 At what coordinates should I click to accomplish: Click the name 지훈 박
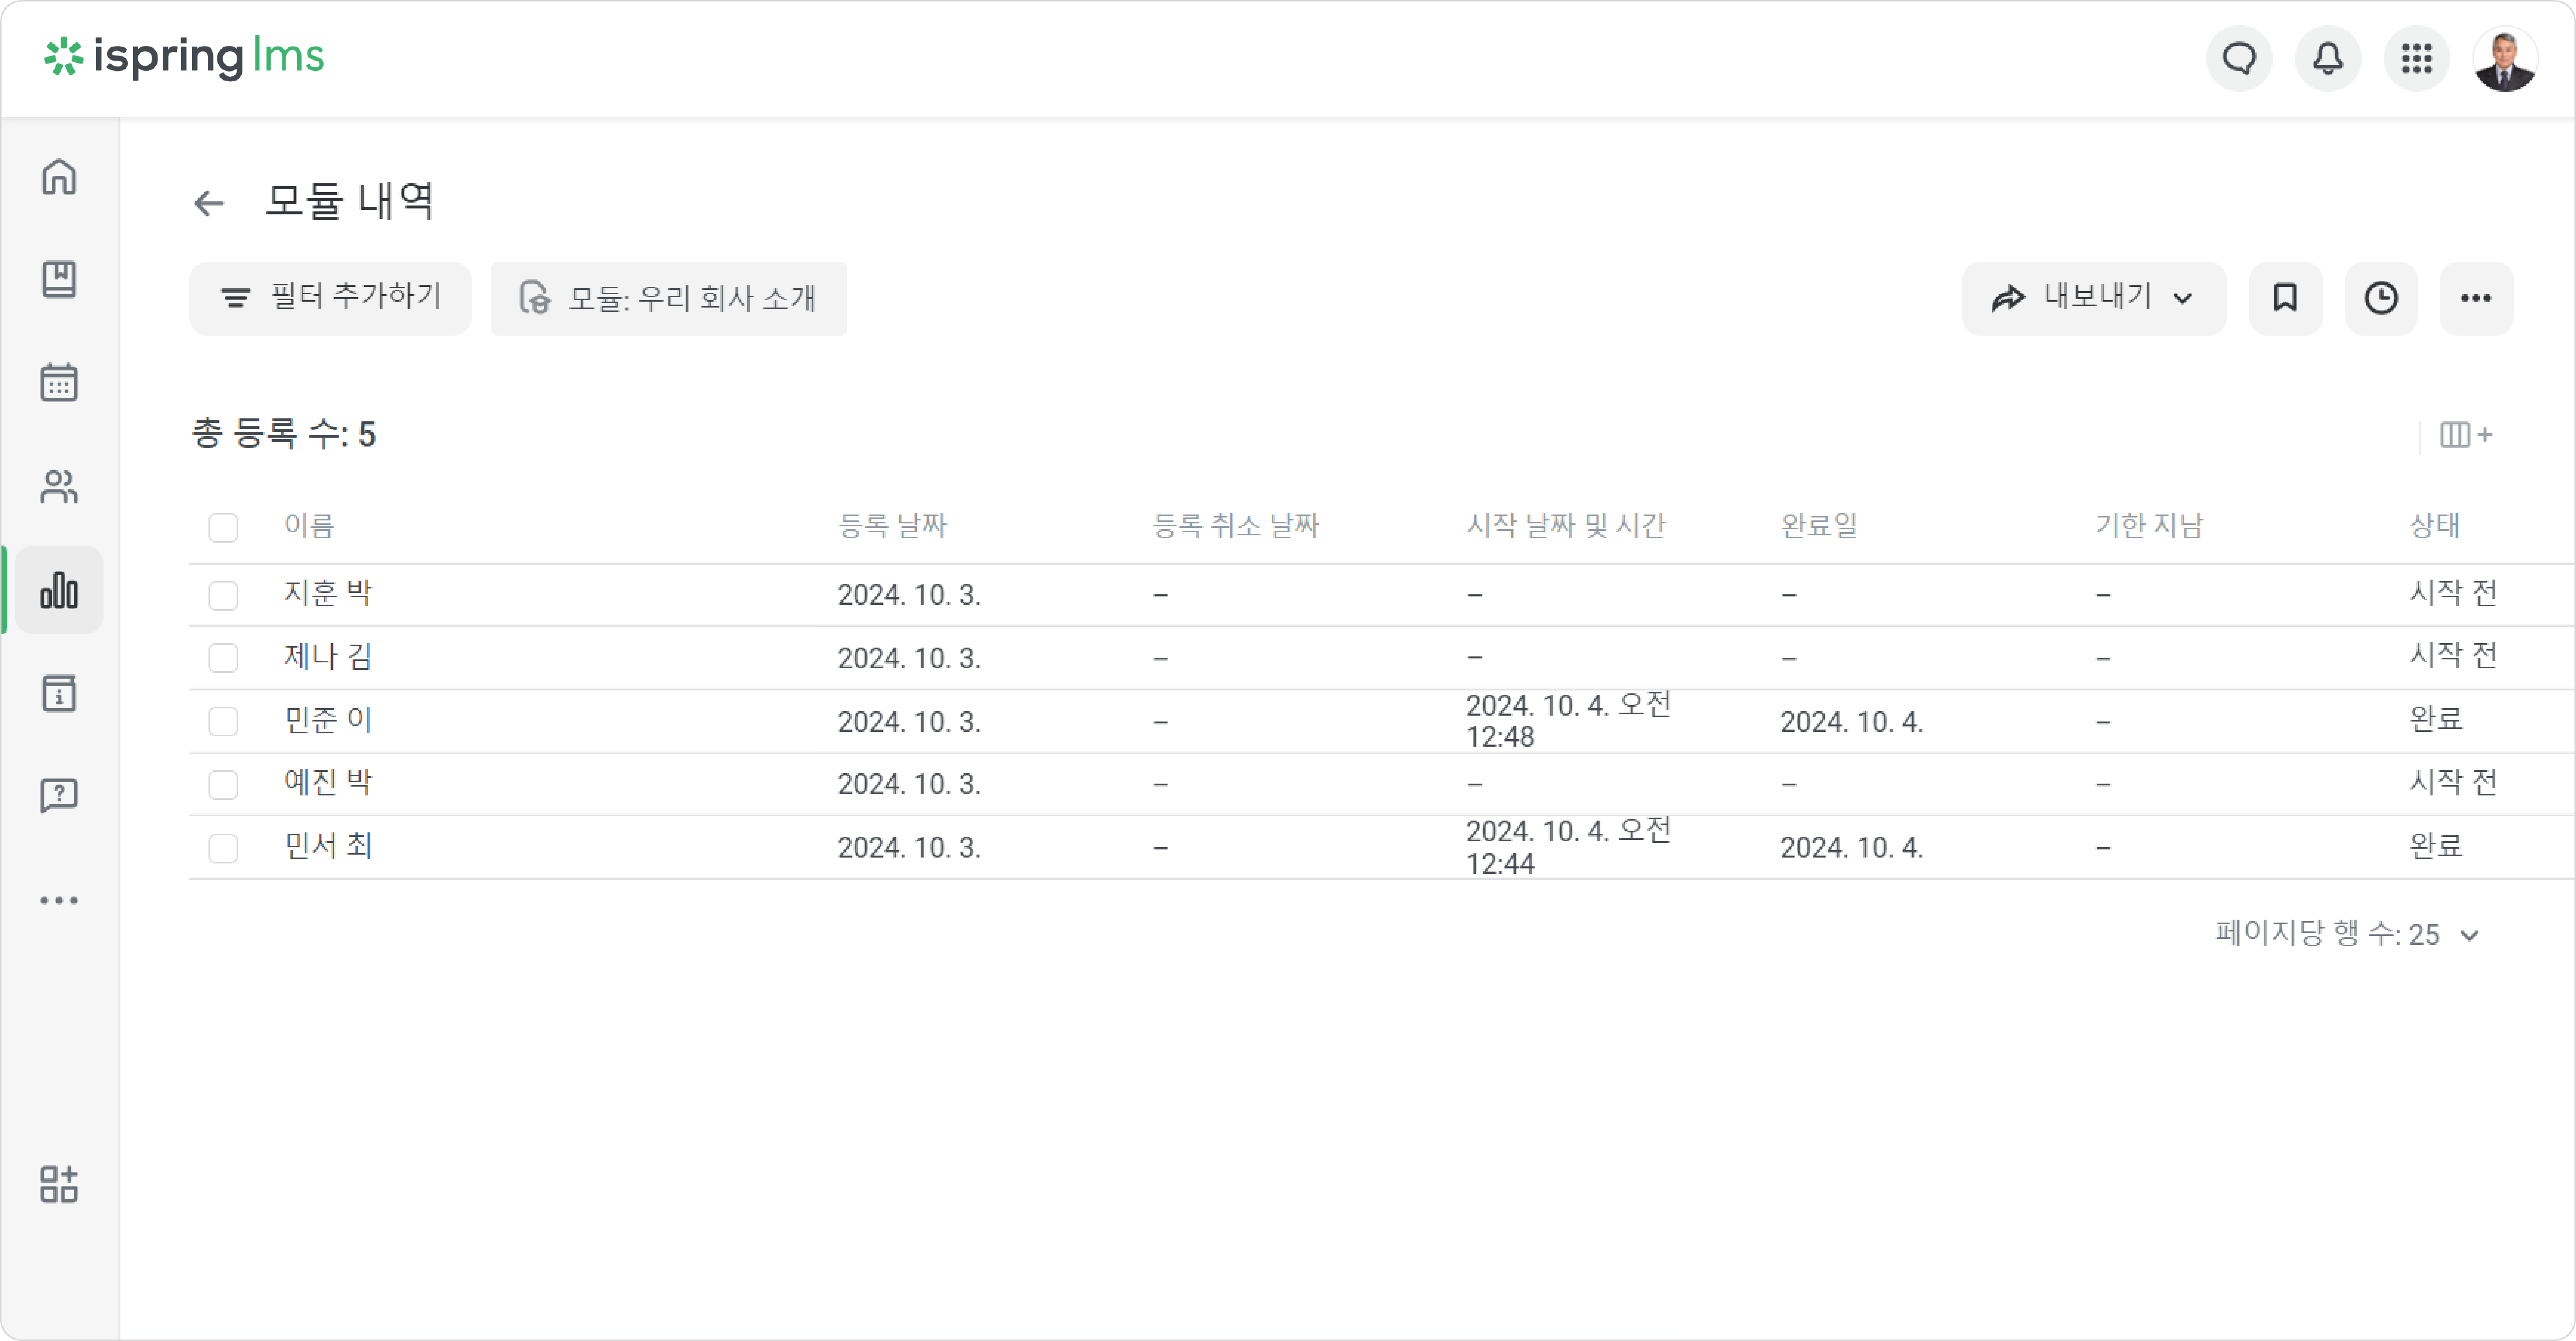coord(328,593)
